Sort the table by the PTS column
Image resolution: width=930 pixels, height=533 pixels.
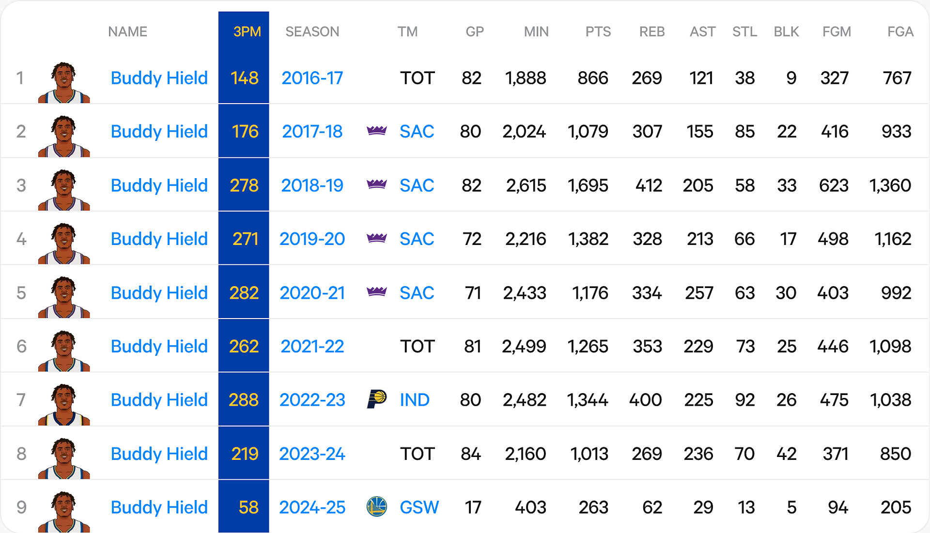point(598,31)
